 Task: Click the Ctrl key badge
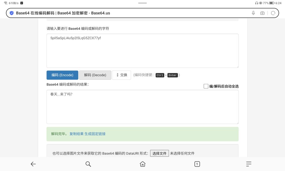pyautogui.click(x=160, y=75)
